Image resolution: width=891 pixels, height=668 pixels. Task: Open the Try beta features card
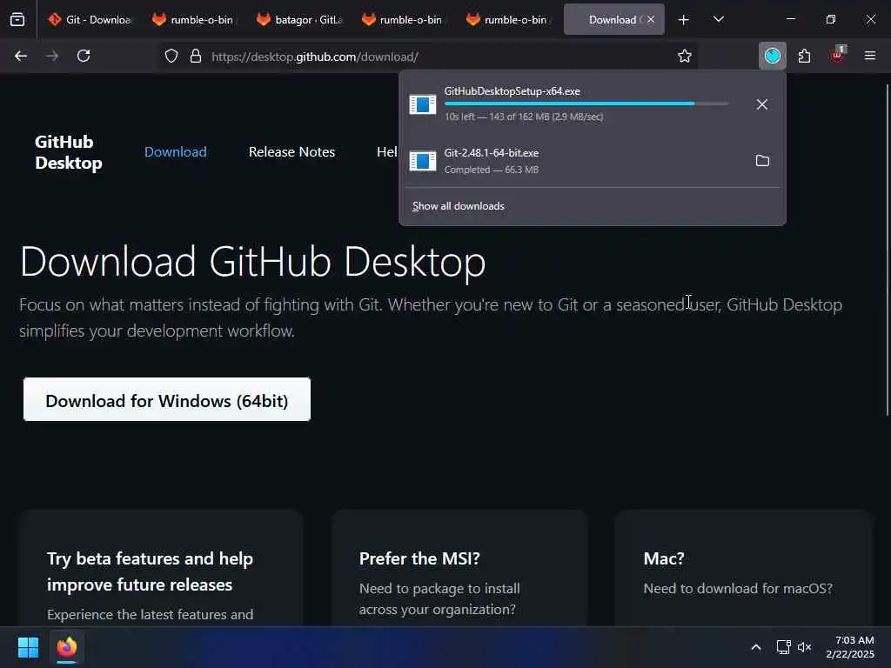click(x=161, y=569)
